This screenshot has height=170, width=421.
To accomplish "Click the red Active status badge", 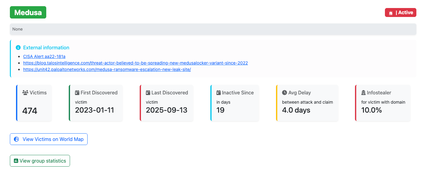I will [x=401, y=13].
